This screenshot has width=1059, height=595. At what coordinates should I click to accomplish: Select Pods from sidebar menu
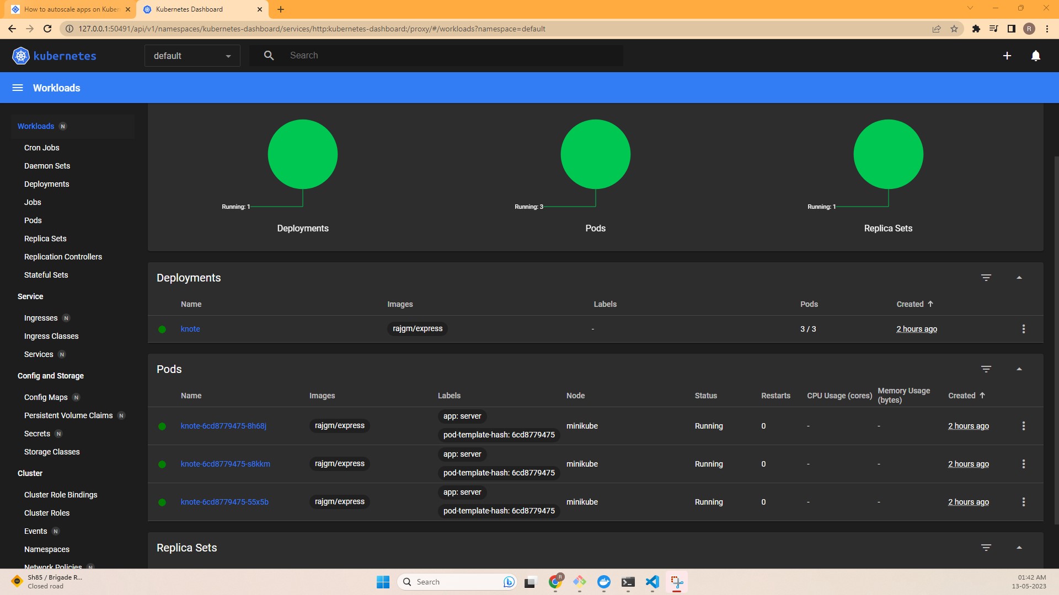(x=33, y=220)
